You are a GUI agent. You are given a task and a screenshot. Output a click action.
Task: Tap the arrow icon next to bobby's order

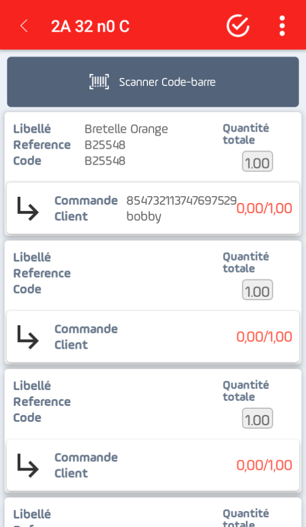28,209
